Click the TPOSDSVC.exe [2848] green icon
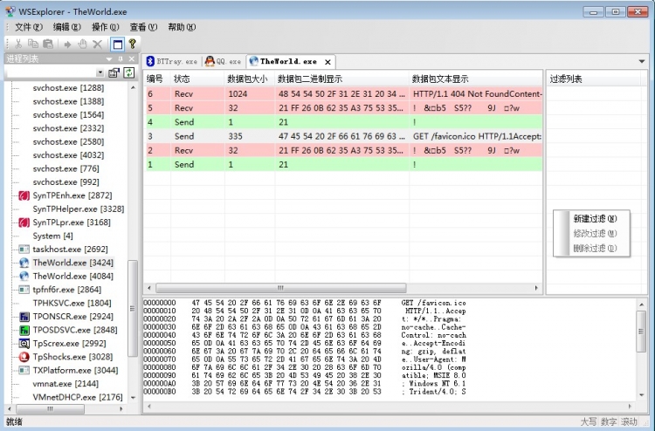Screen dimensions: 655x431 pos(24,330)
